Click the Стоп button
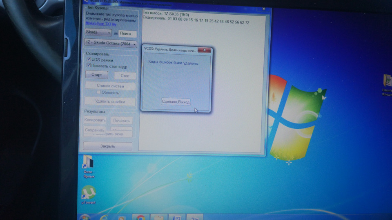 125,76
